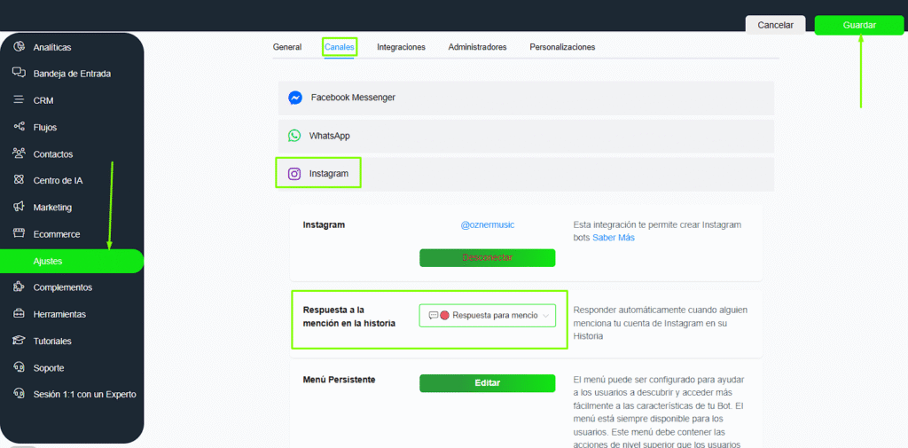The width and height of the screenshot is (908, 448).
Task: Click the Complementos puzzle icon
Action: [19, 287]
